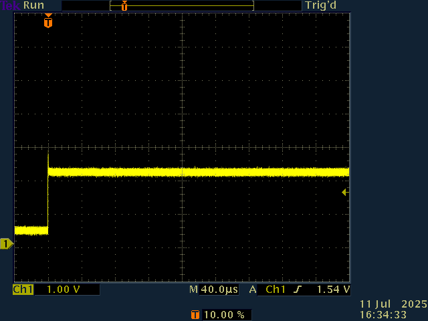The height and width of the screenshot is (321, 428).
Task: Click the orange T icon beside 10.00 %
Action: pyautogui.click(x=195, y=314)
